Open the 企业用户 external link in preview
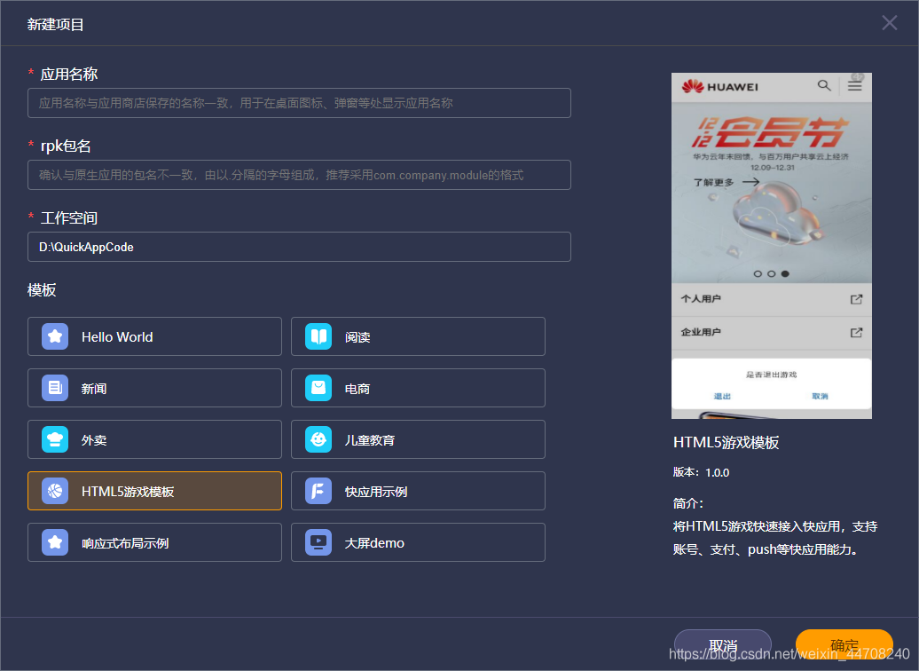 [x=856, y=333]
